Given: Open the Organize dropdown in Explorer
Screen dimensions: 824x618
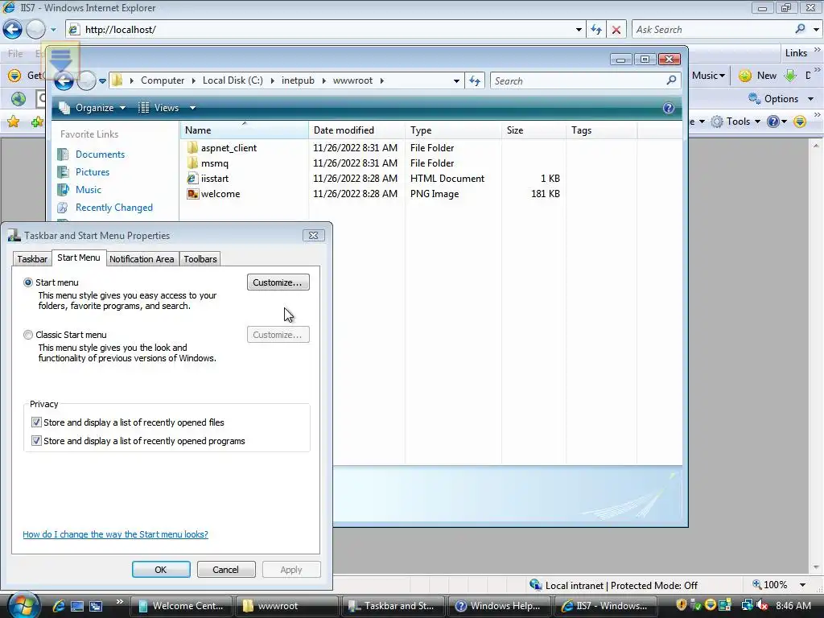Looking at the screenshot, I should (x=93, y=108).
